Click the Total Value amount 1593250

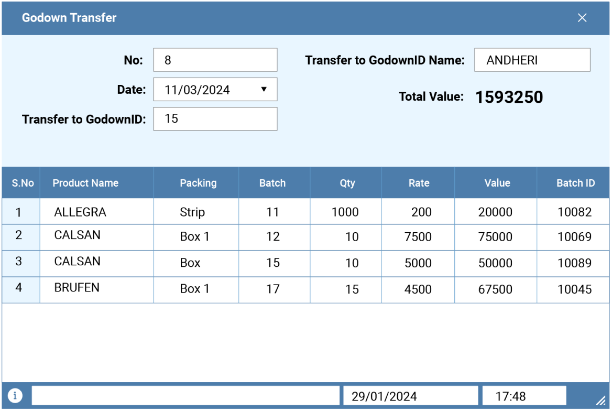click(510, 96)
